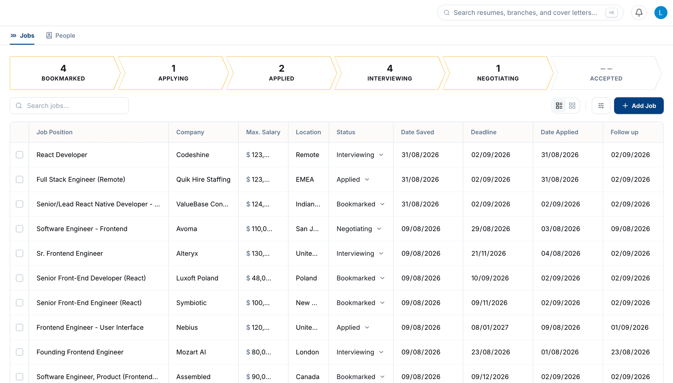
Task: Select the Applying pipeline stage
Action: (173, 73)
